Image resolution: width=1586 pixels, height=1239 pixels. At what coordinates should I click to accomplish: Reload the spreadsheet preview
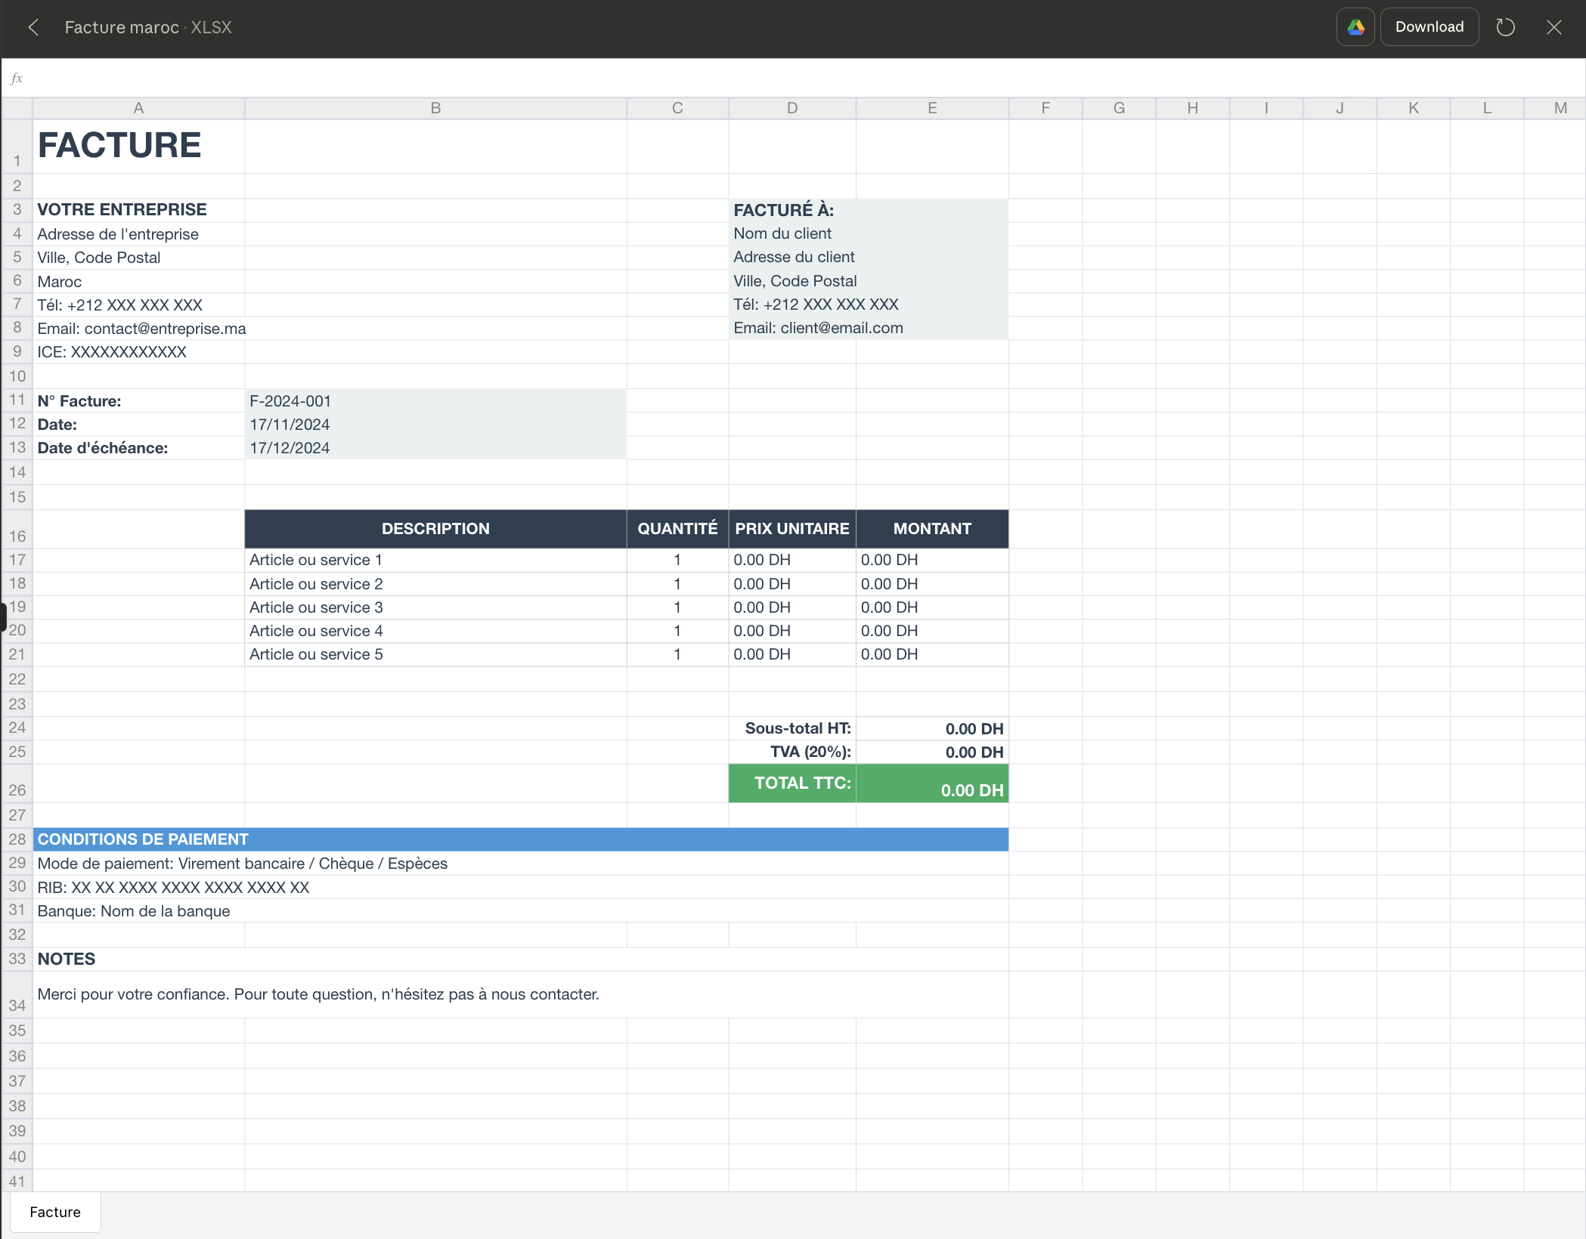point(1505,26)
